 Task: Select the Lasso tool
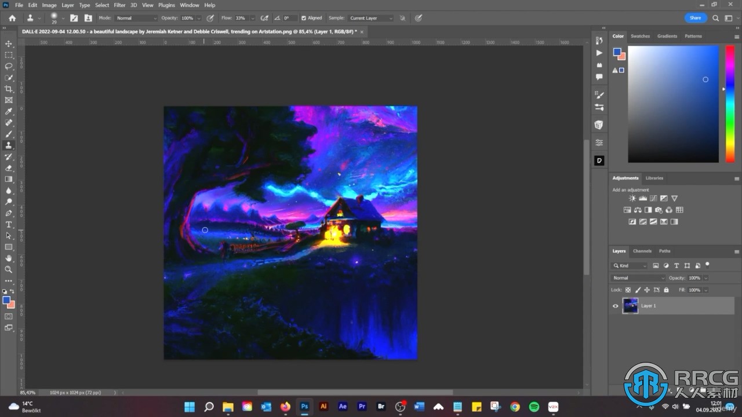pos(9,66)
